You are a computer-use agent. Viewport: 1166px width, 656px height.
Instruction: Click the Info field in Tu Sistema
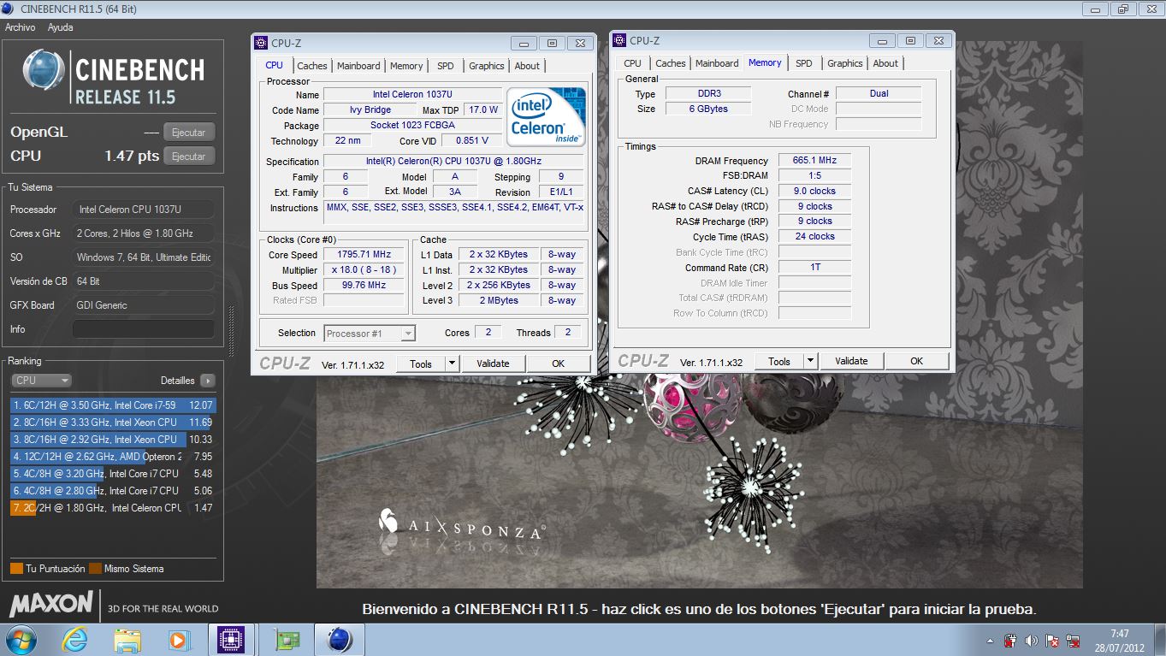click(x=144, y=329)
